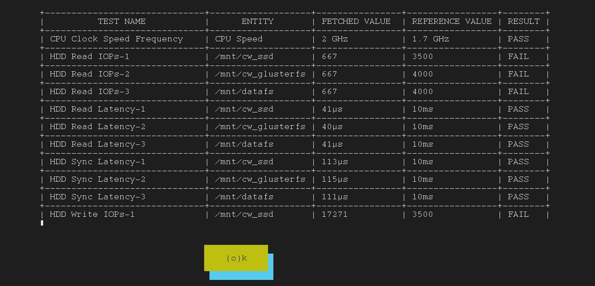Click HDD Read IOPs-1 test name
595x286 pixels.
point(89,56)
